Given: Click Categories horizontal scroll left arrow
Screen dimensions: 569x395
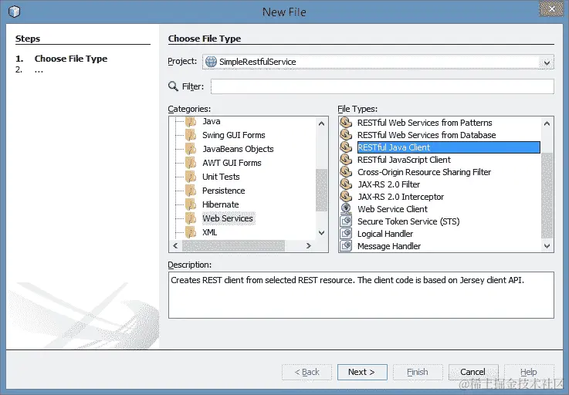Looking at the screenshot, I should [175, 246].
